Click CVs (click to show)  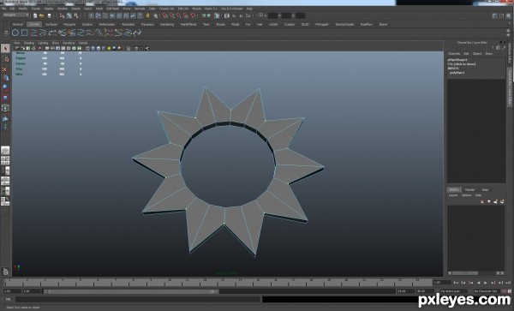[x=461, y=64]
